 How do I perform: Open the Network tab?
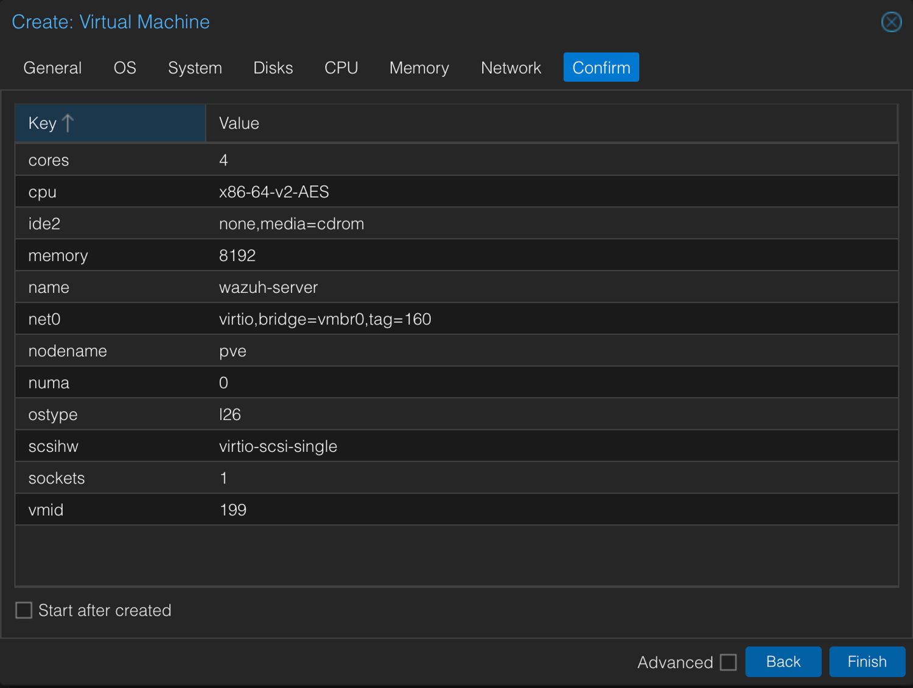[511, 68]
